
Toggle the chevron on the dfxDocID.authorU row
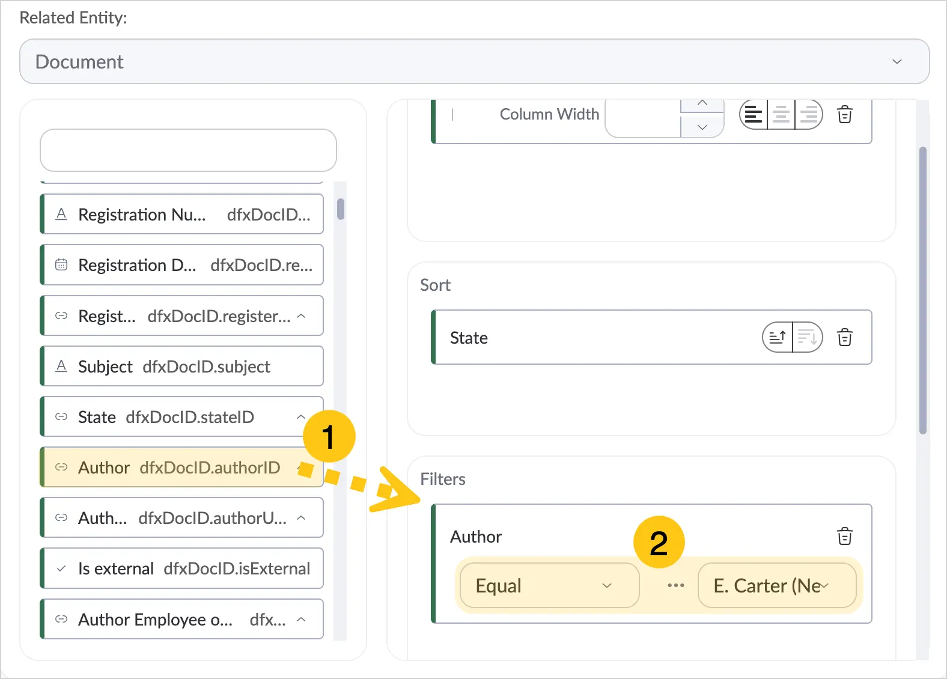(302, 517)
